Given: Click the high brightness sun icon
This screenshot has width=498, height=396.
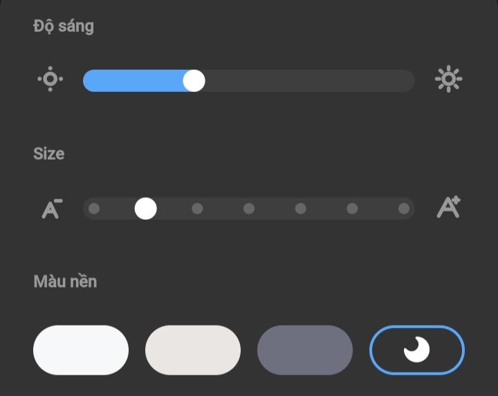Looking at the screenshot, I should [x=448, y=79].
